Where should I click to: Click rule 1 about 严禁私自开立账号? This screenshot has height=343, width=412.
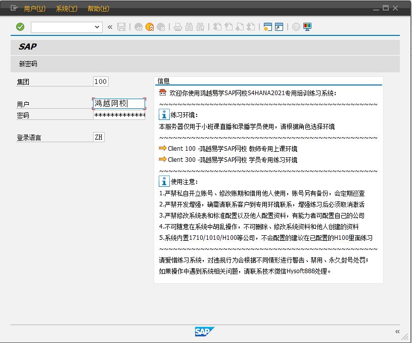coord(262,193)
